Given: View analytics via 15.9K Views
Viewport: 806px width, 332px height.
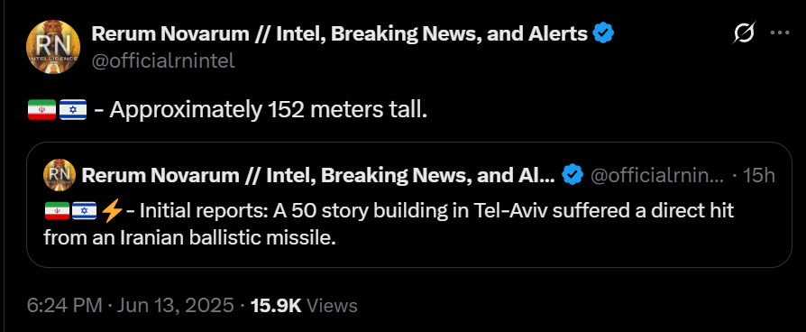Looking at the screenshot, I should [304, 306].
